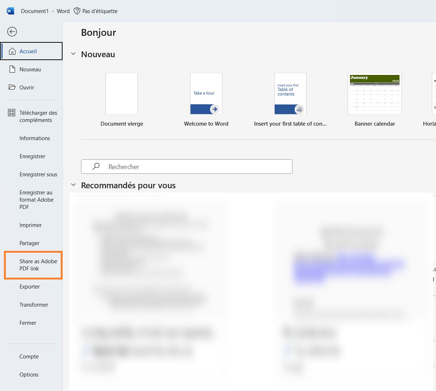
Task: Click the magnifier in the Rechercher box
Action: tap(96, 167)
